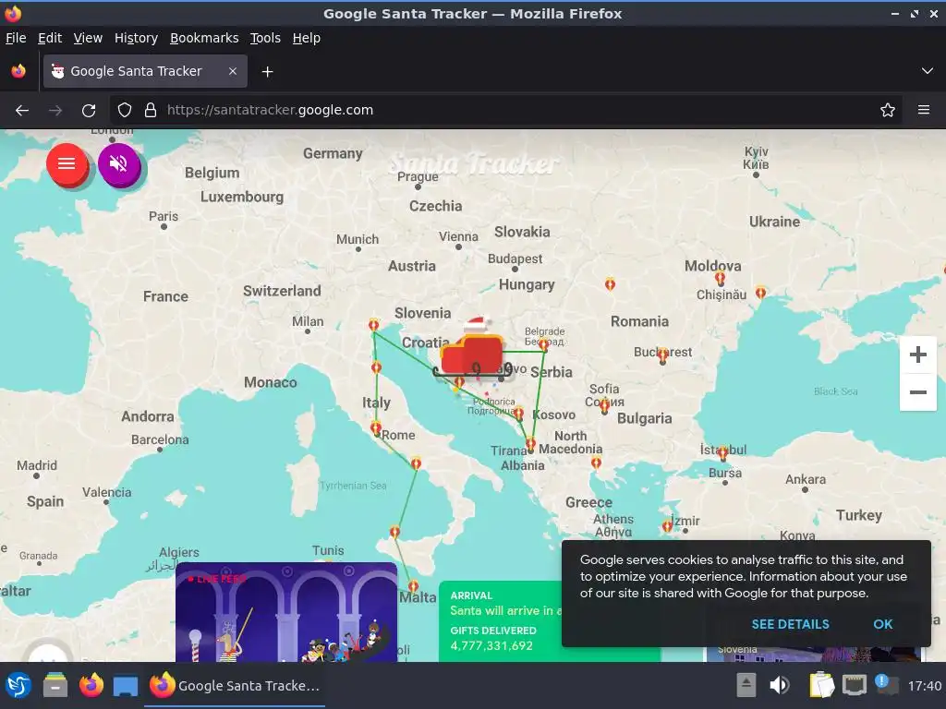Accept cookies with OK button

882,625
